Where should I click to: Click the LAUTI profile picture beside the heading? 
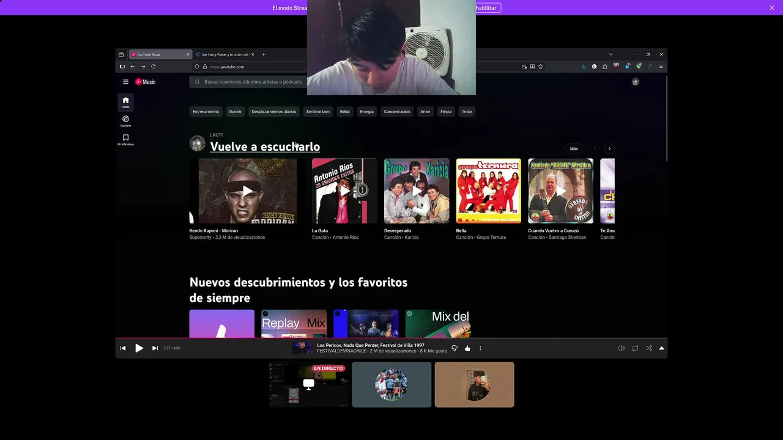coord(198,144)
